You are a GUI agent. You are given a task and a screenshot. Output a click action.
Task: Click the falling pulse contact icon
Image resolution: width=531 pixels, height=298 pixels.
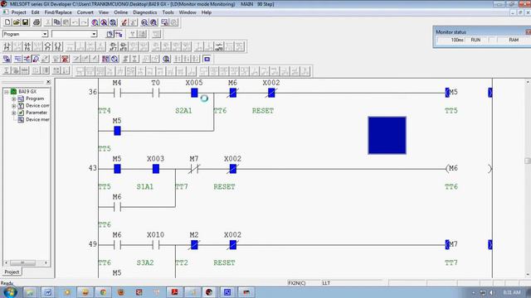(124, 46)
